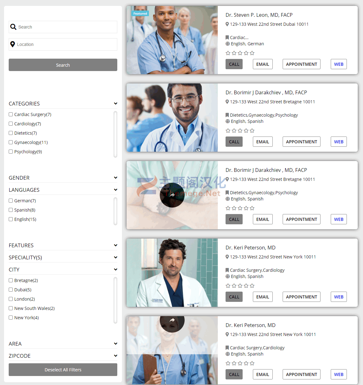Click the bookmark icon on the first Dr. Keri Peterson card
Screen dimensions: 363x385
(x=227, y=270)
